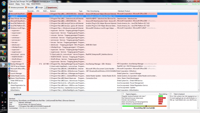This screenshot has width=200, height=113.
Task: Select the < avgrsa.exe > row
Action: (x=83, y=30)
